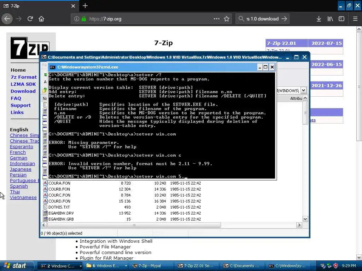
Task: Switch language to French
Action: [18, 152]
